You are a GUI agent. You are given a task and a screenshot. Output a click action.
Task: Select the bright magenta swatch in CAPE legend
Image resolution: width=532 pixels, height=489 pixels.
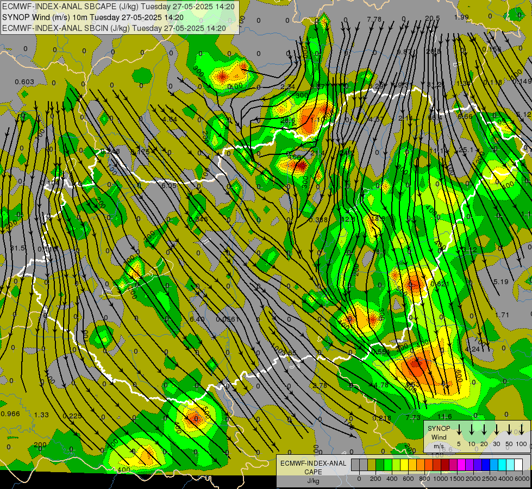point(461,465)
